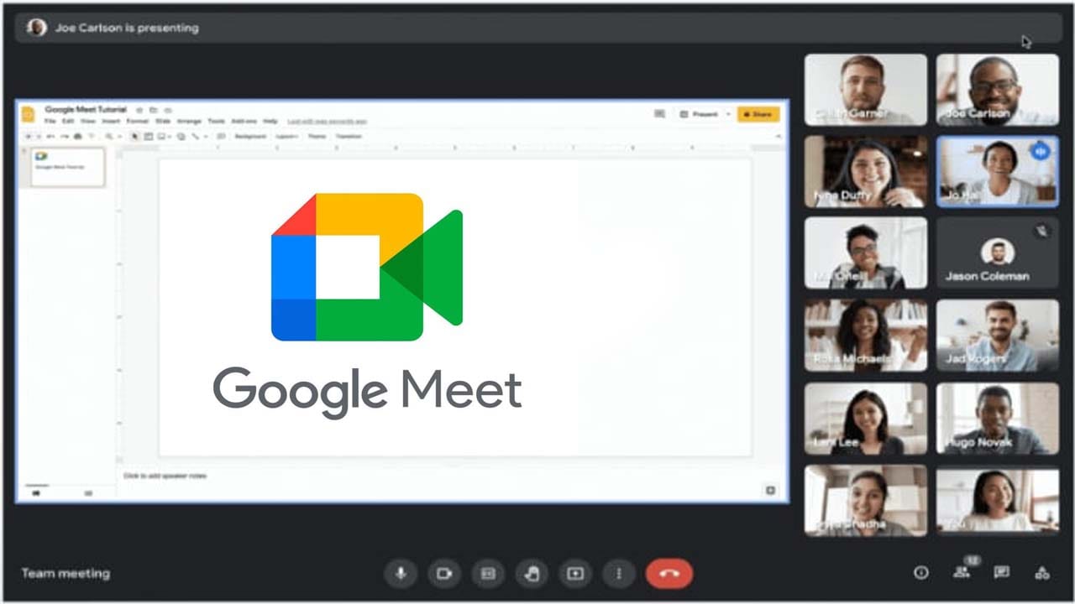Raise your hand with the hand icon

532,574
